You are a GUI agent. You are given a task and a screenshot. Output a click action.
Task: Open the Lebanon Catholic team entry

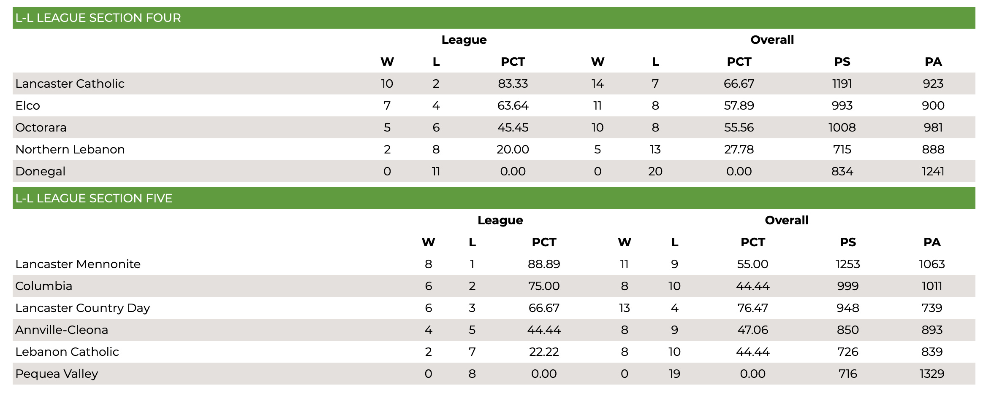(x=67, y=352)
